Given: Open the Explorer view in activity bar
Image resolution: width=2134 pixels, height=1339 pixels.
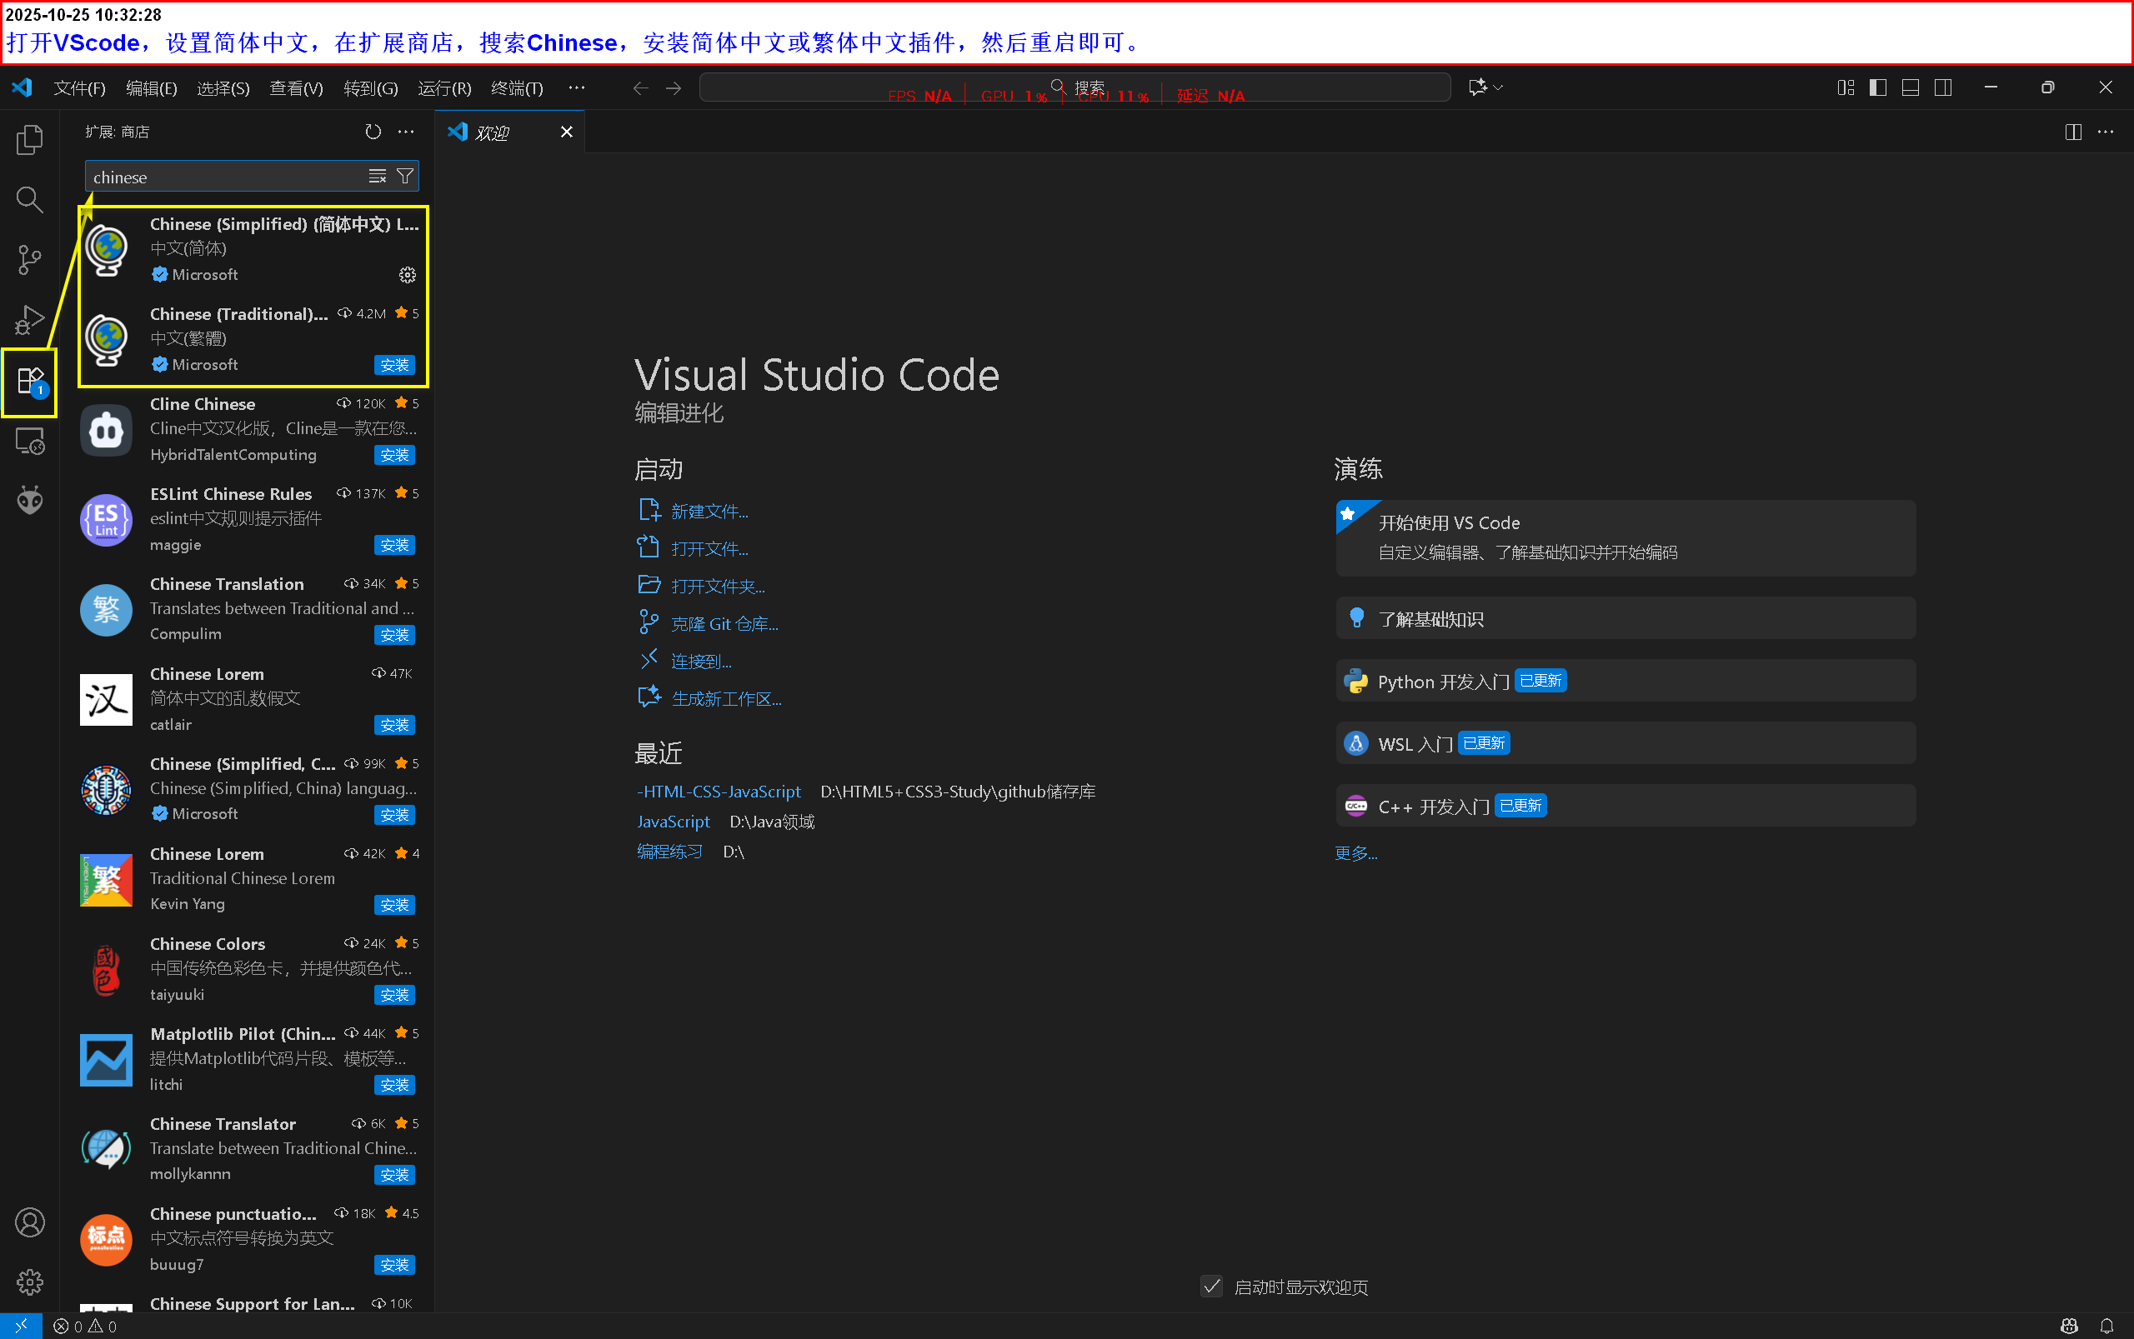Looking at the screenshot, I should pyautogui.click(x=29, y=140).
